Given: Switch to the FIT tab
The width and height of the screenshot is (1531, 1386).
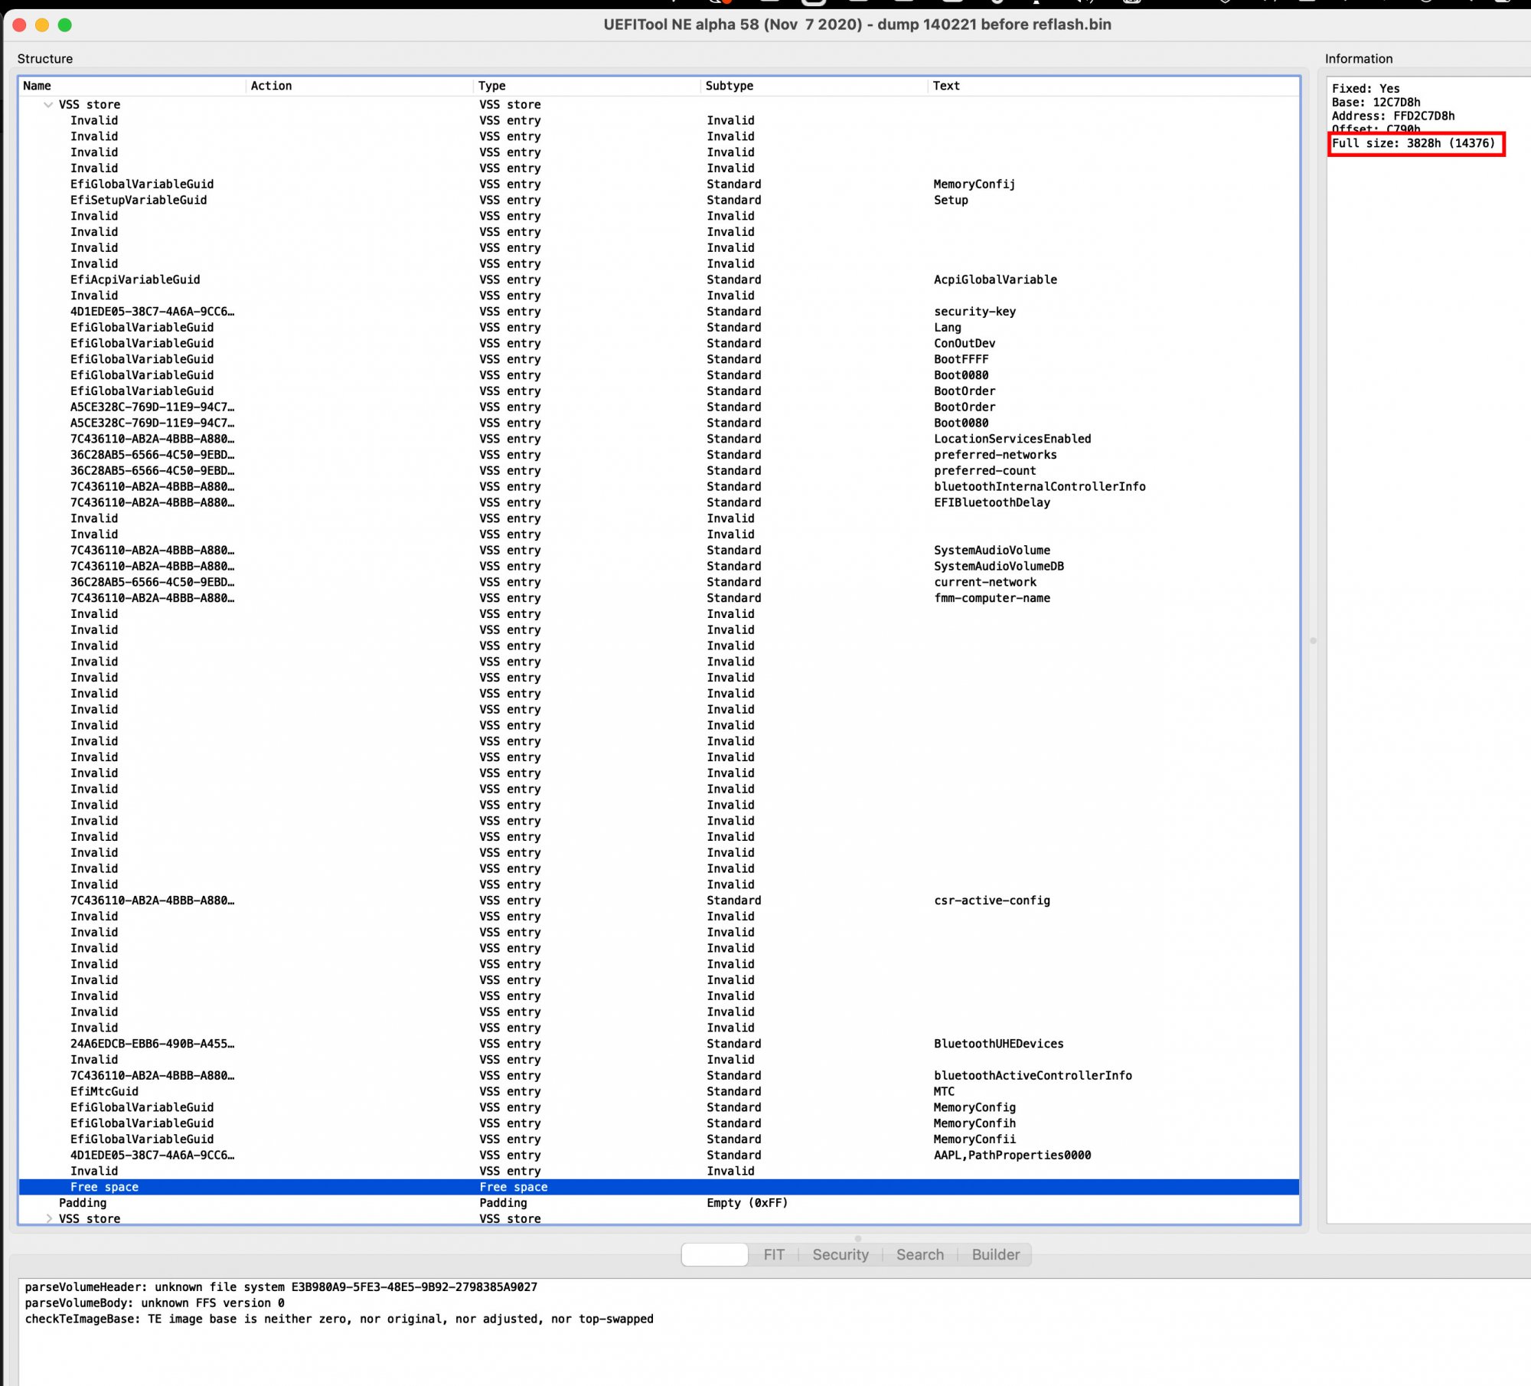Looking at the screenshot, I should pyautogui.click(x=773, y=1254).
